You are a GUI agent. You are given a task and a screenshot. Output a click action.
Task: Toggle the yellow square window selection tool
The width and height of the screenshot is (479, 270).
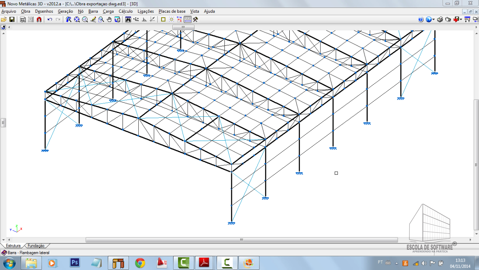163,19
